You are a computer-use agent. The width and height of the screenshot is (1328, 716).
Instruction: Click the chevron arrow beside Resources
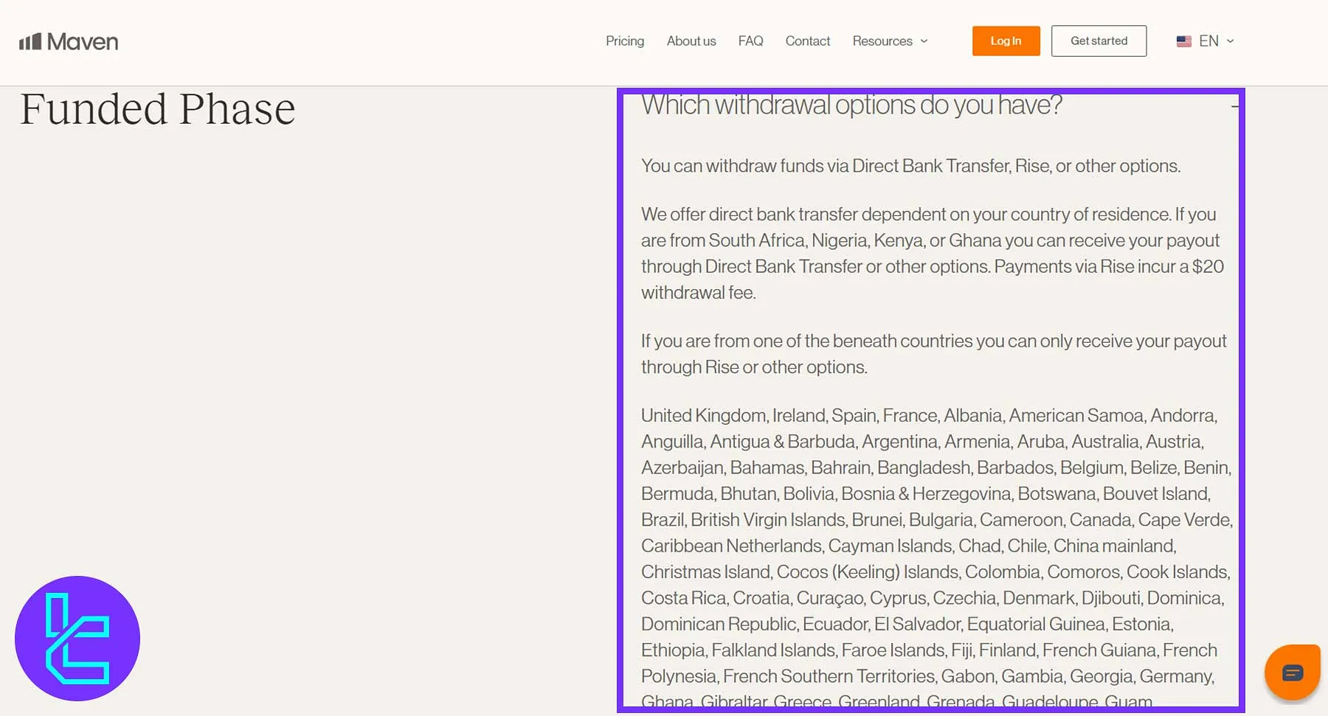point(924,41)
